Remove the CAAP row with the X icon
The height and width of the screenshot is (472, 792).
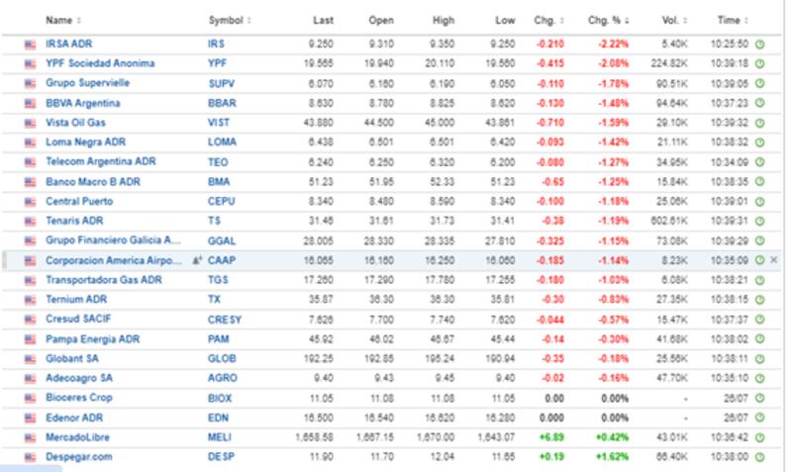coord(773,260)
